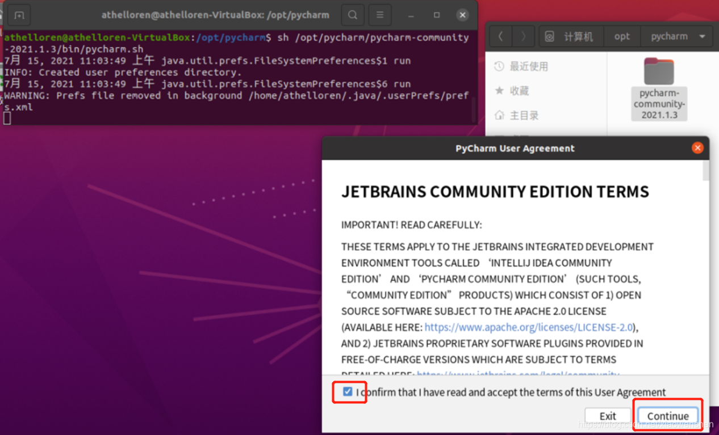719x435 pixels.
Task: Open new terminal tab icon
Action: click(x=19, y=15)
